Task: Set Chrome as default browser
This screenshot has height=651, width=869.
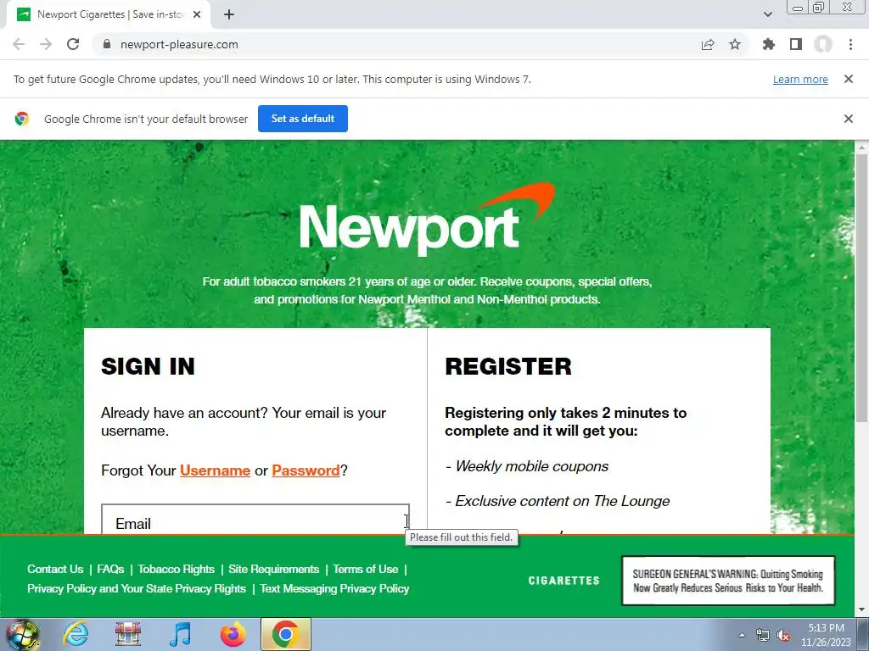Action: pyautogui.click(x=303, y=119)
